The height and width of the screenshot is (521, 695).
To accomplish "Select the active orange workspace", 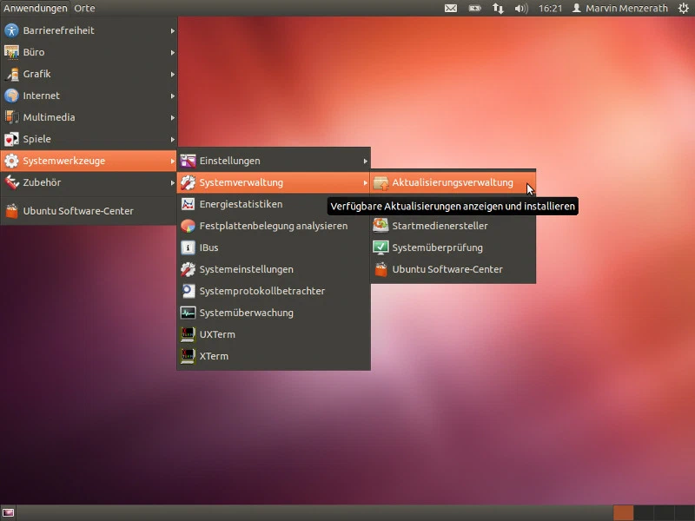I will point(623,513).
